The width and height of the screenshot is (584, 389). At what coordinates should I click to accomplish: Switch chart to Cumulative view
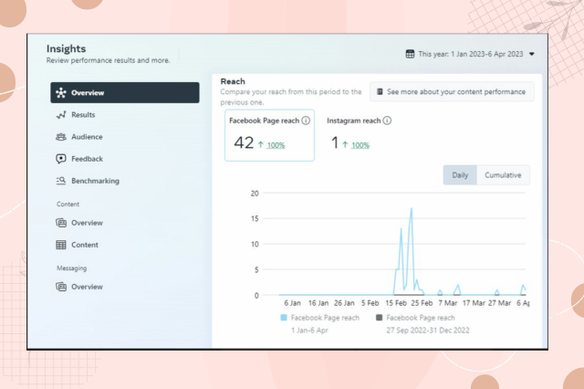tap(503, 175)
